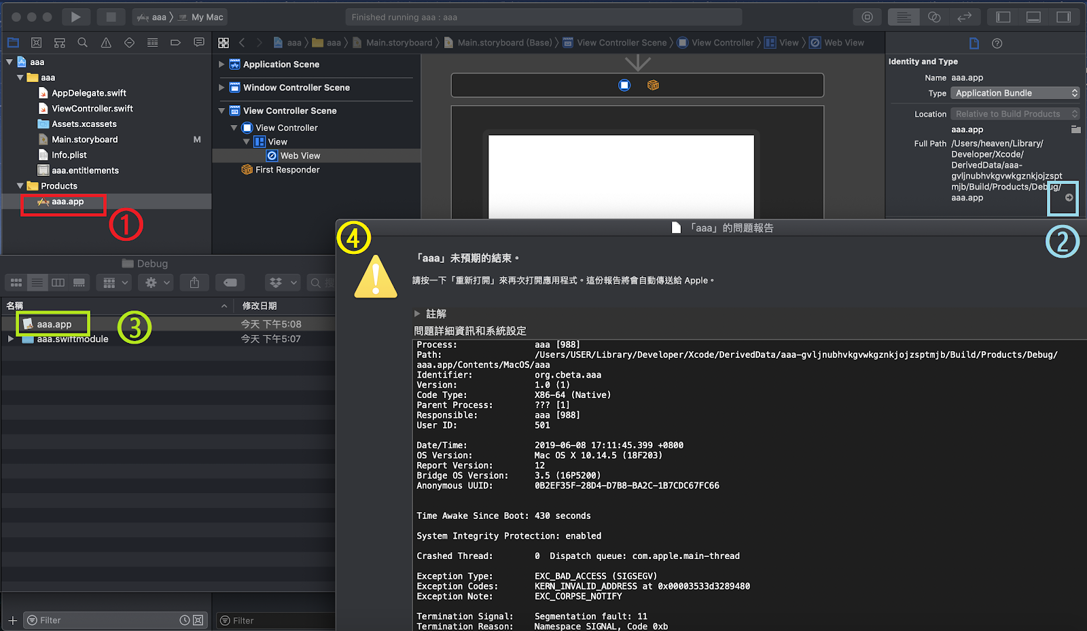Open Finder action gear menu
The width and height of the screenshot is (1087, 631).
point(156,283)
